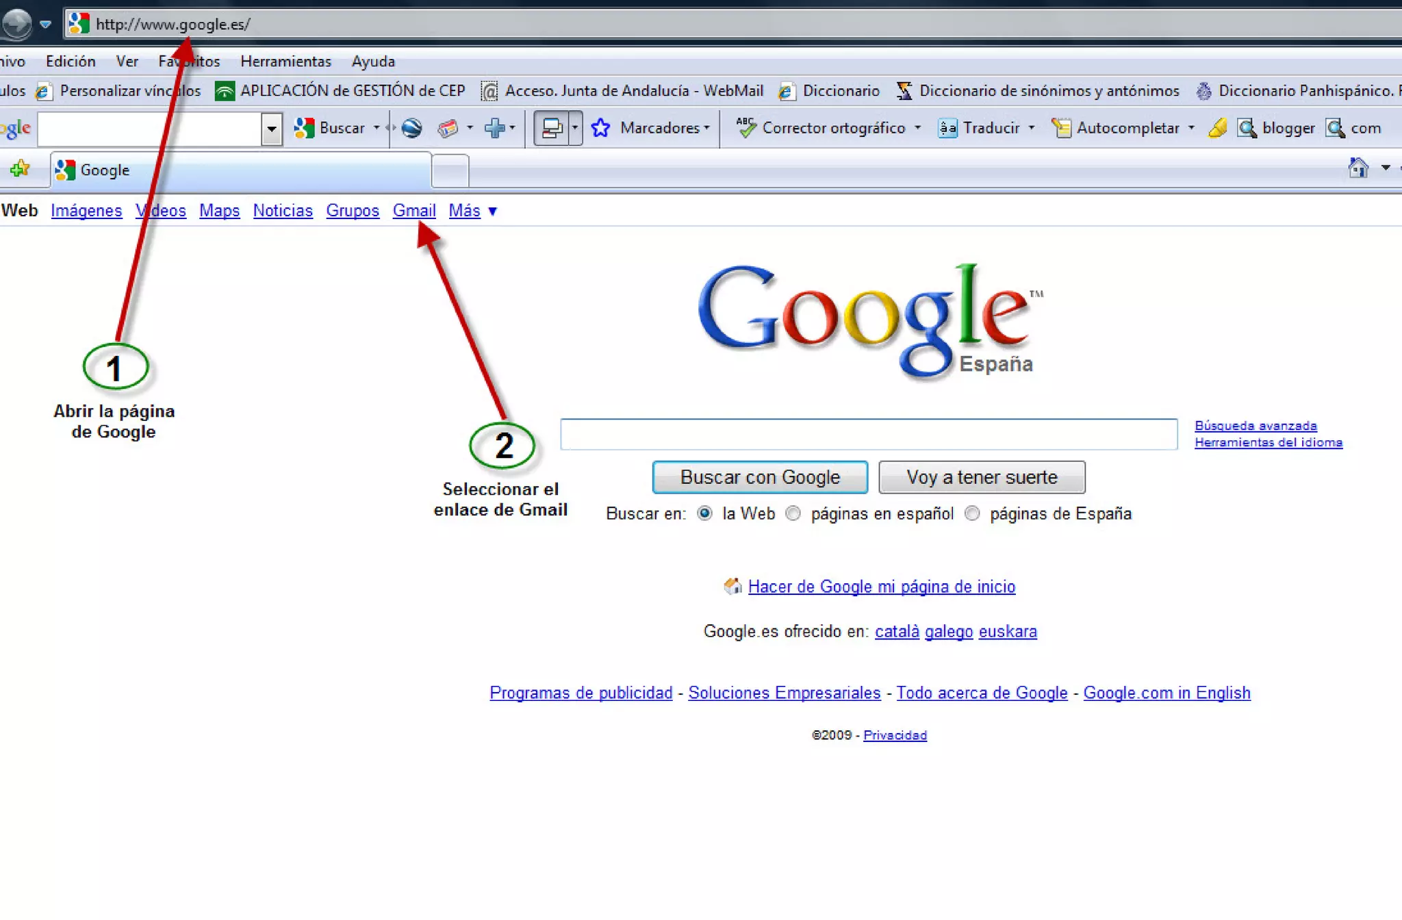Click the Buscar con Google button

pyautogui.click(x=760, y=477)
